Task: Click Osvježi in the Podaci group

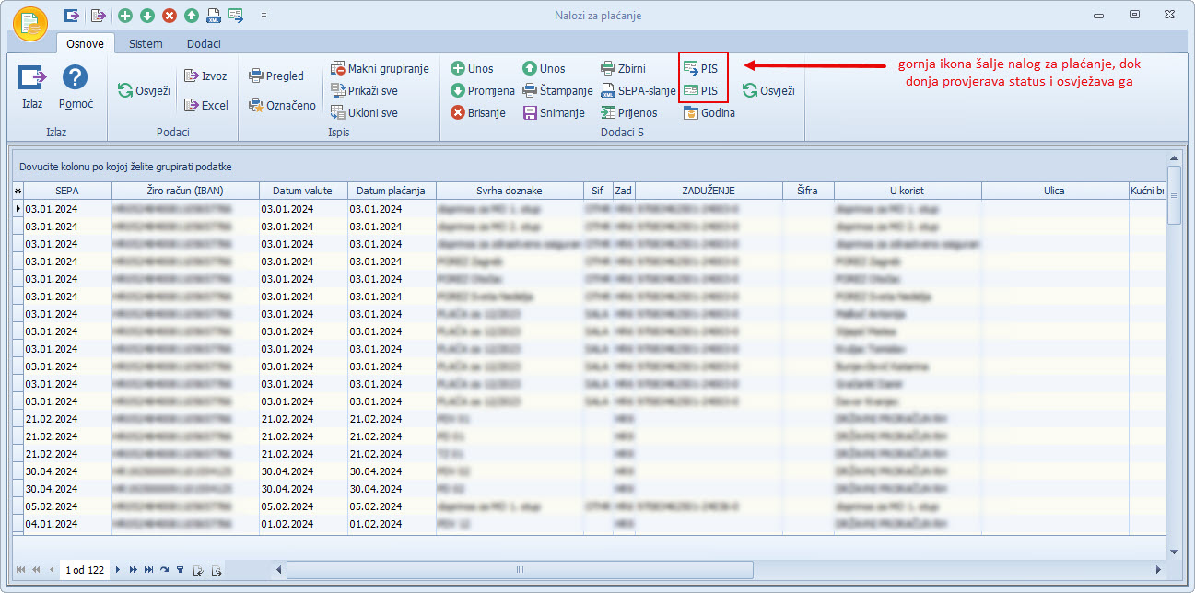Action: [144, 90]
